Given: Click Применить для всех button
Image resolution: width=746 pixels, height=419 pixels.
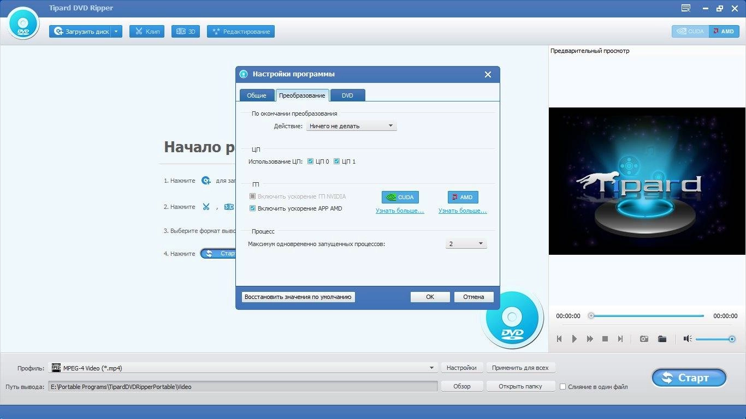Looking at the screenshot, I should pyautogui.click(x=520, y=368).
